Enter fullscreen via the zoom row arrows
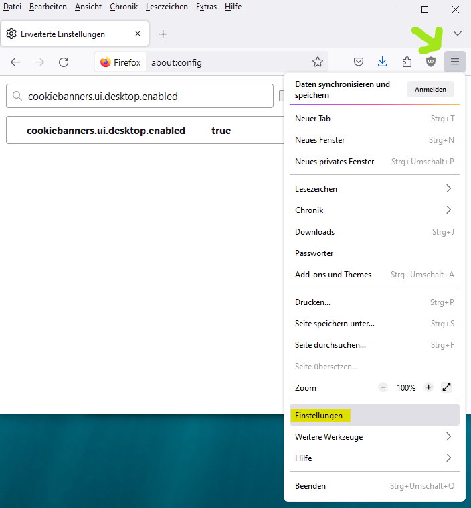 tap(447, 387)
